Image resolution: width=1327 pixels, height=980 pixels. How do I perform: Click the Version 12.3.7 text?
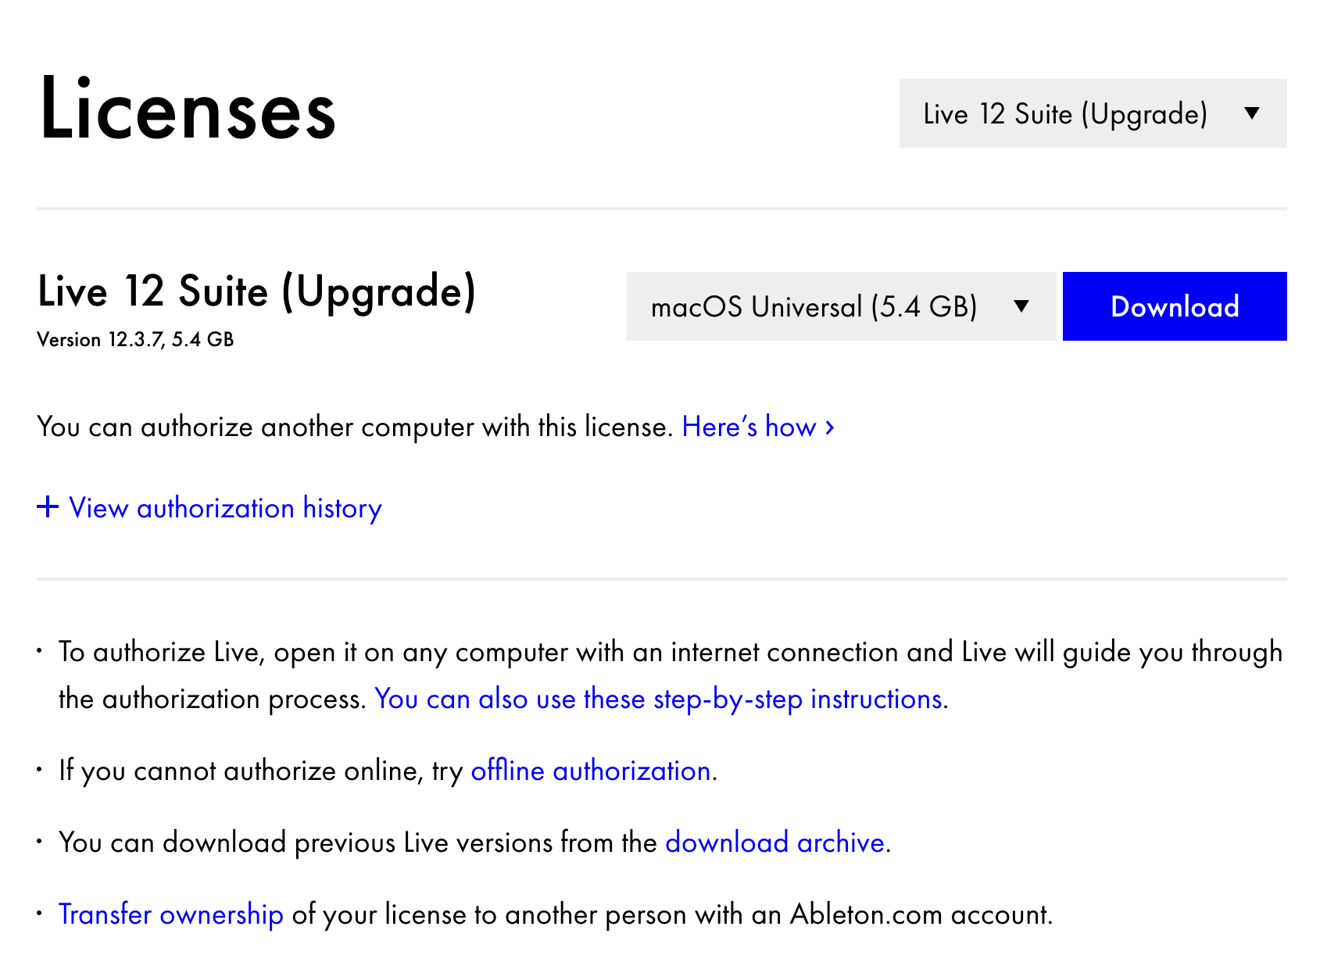click(135, 339)
